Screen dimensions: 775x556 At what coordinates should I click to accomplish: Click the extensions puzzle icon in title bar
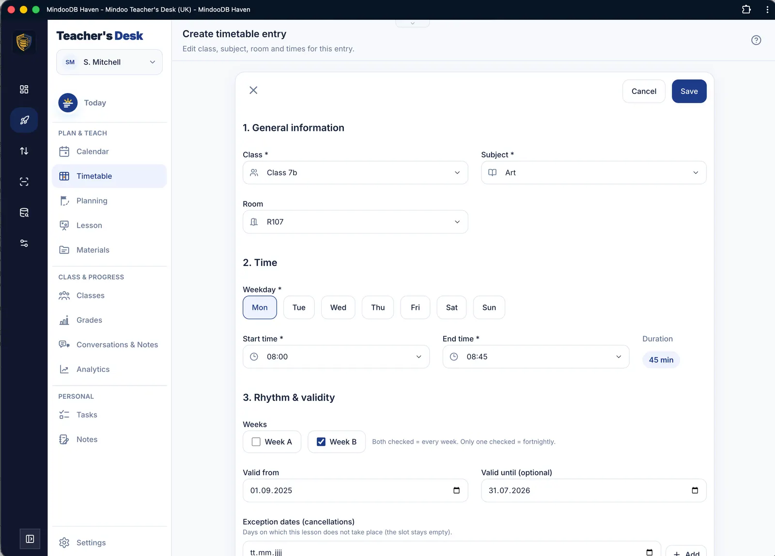746,9
